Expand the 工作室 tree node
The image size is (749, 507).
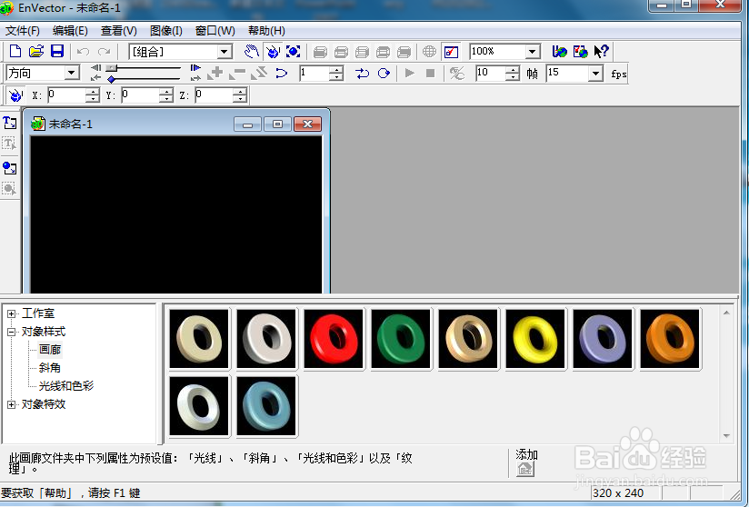pos(12,313)
